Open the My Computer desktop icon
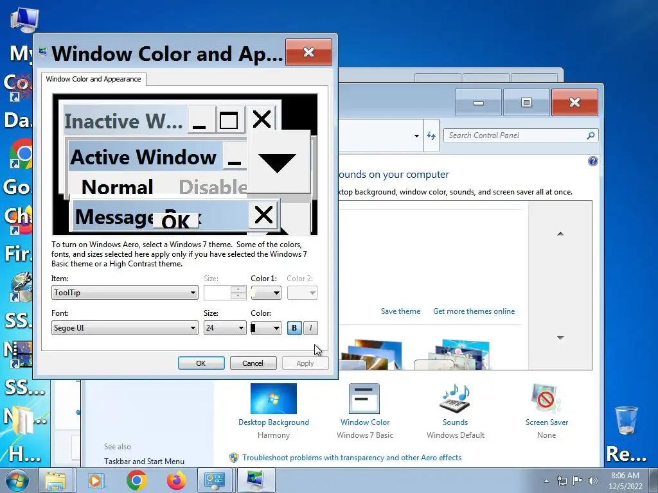Viewport: 658px width, 493px height. click(x=24, y=20)
